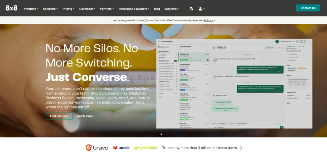
Task: Click the green phone call icon in Converse header
Action: pos(277,42)
